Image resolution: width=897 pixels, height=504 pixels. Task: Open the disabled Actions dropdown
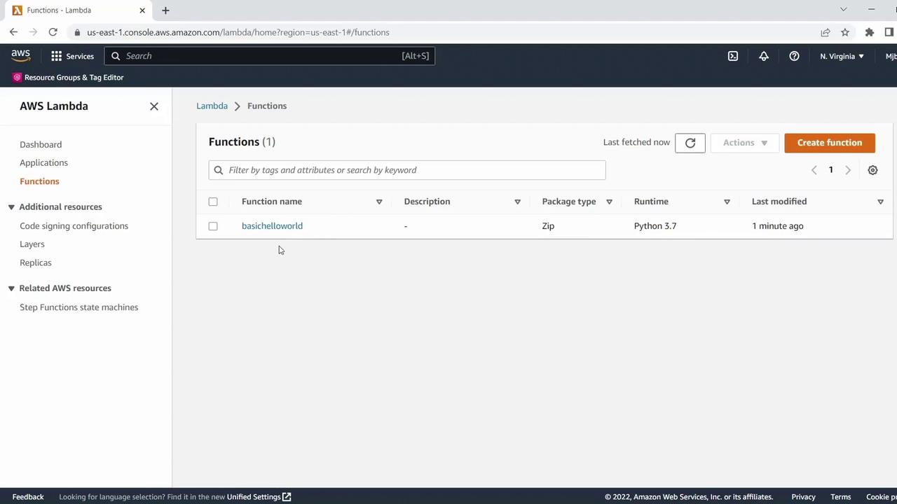coord(745,143)
